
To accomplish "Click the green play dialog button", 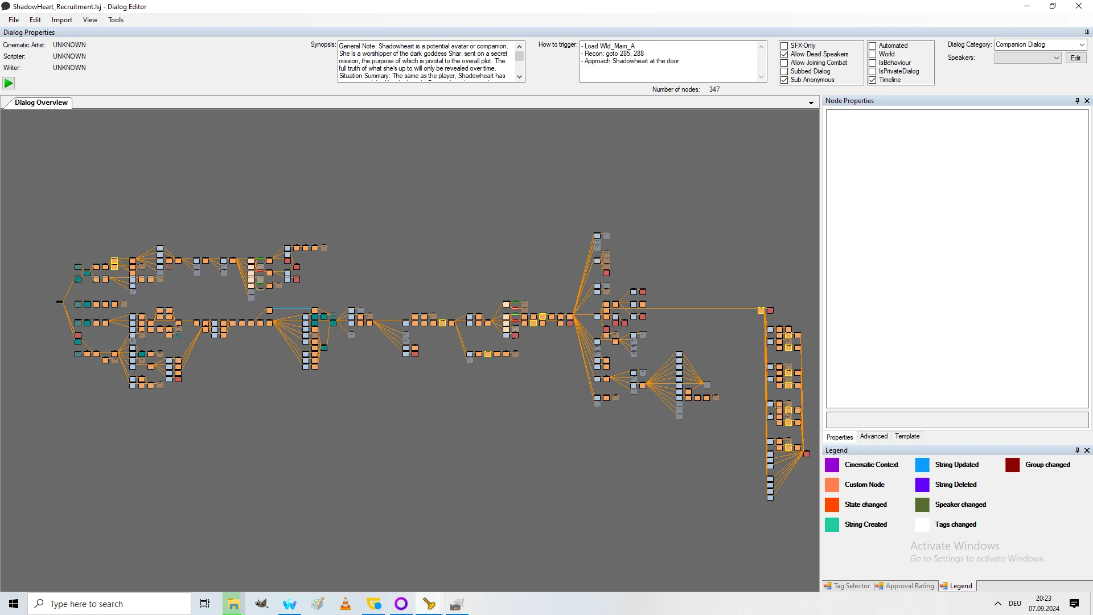I will pyautogui.click(x=9, y=84).
